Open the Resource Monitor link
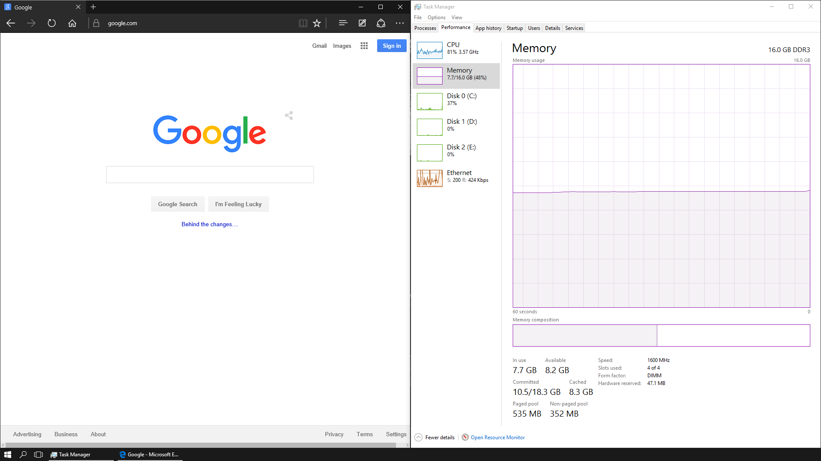 tap(497, 437)
